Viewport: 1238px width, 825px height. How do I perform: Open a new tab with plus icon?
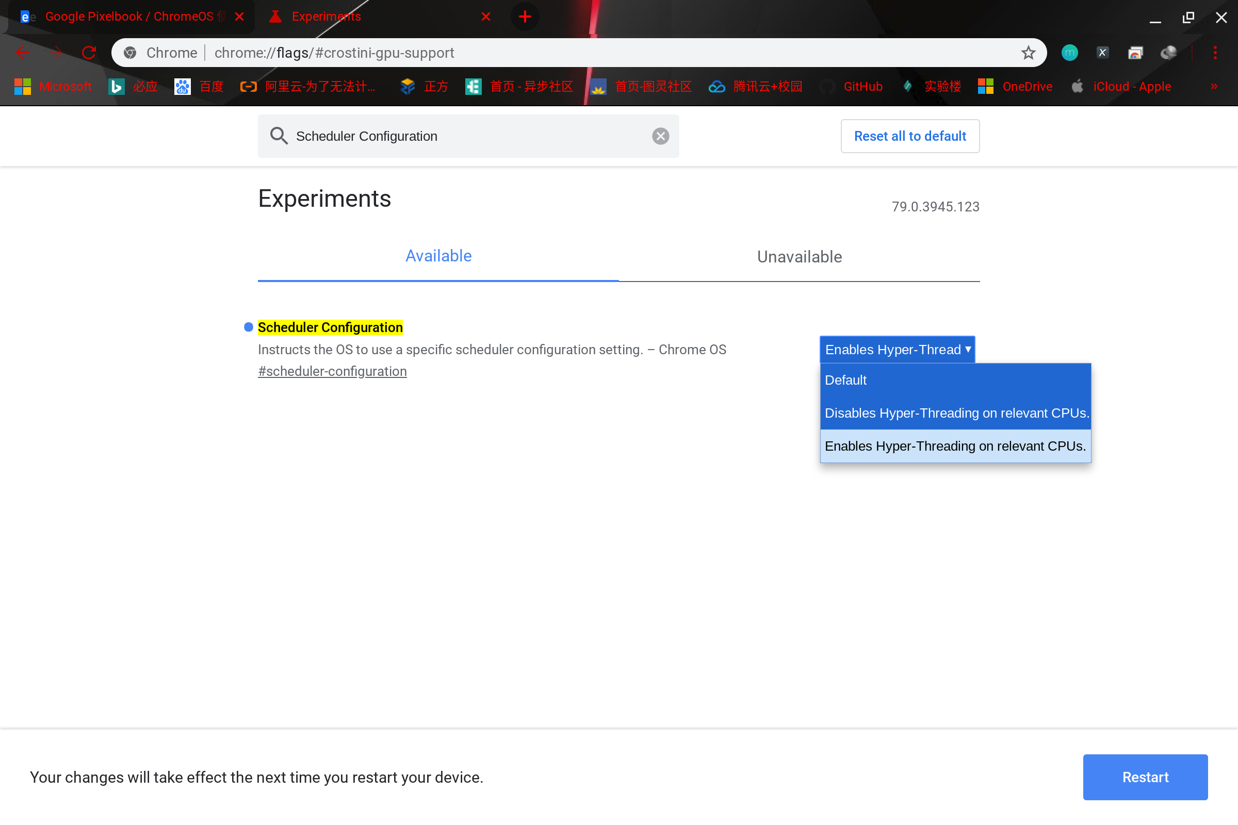(x=525, y=17)
